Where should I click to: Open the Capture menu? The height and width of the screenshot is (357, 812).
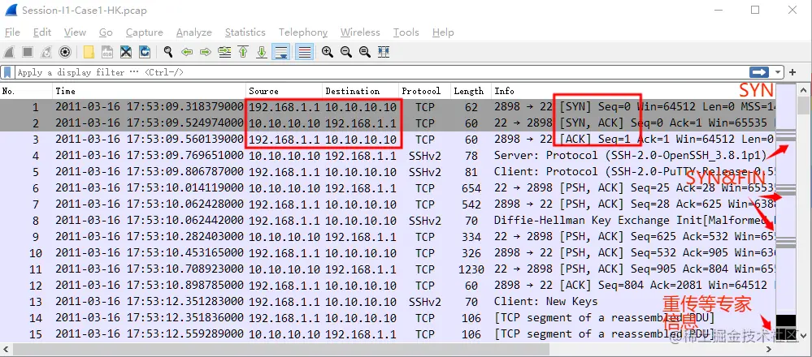pos(145,32)
